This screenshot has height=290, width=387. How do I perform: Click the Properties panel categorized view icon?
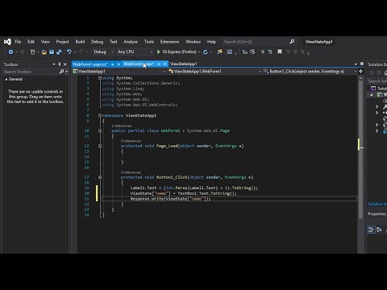coord(371,230)
